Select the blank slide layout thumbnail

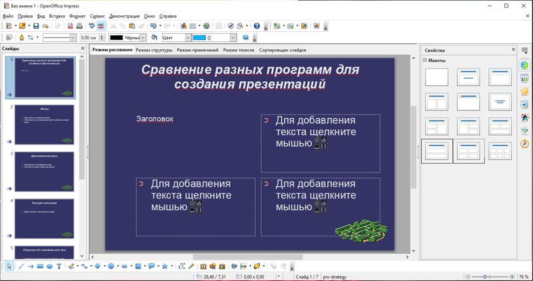coord(436,77)
